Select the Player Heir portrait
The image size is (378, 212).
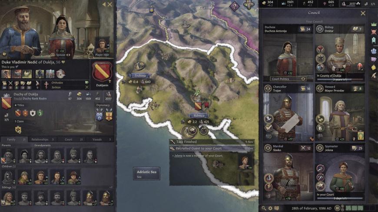(x=102, y=46)
